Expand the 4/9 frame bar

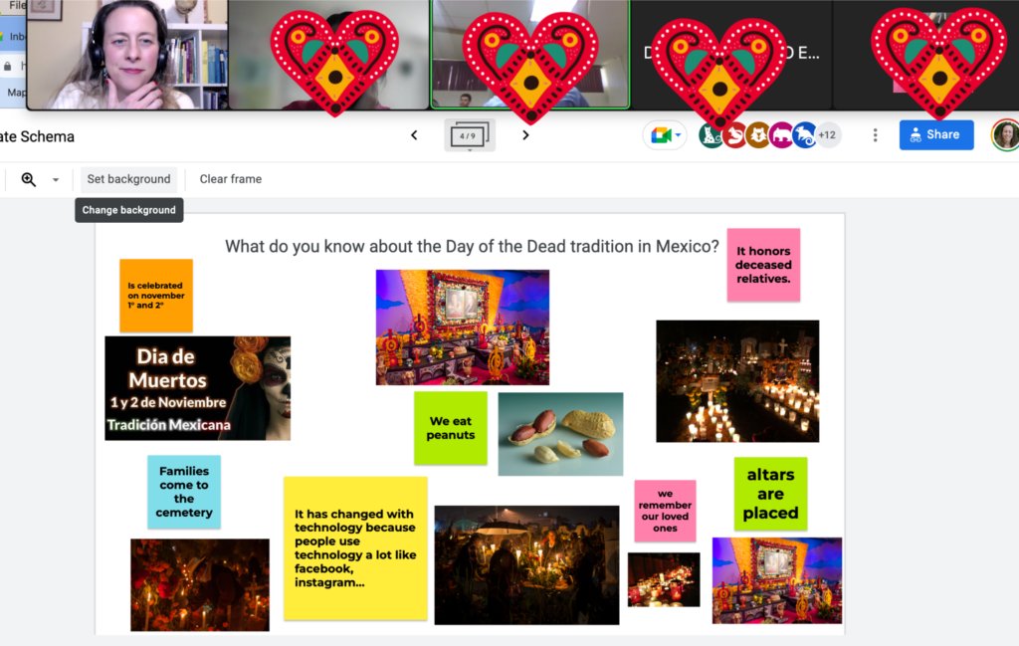click(470, 135)
